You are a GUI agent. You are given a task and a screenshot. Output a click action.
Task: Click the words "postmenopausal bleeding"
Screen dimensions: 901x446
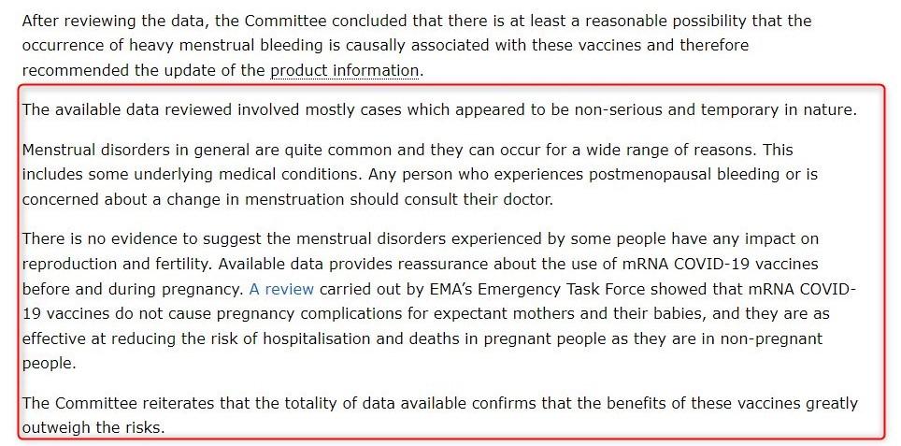[x=684, y=175]
